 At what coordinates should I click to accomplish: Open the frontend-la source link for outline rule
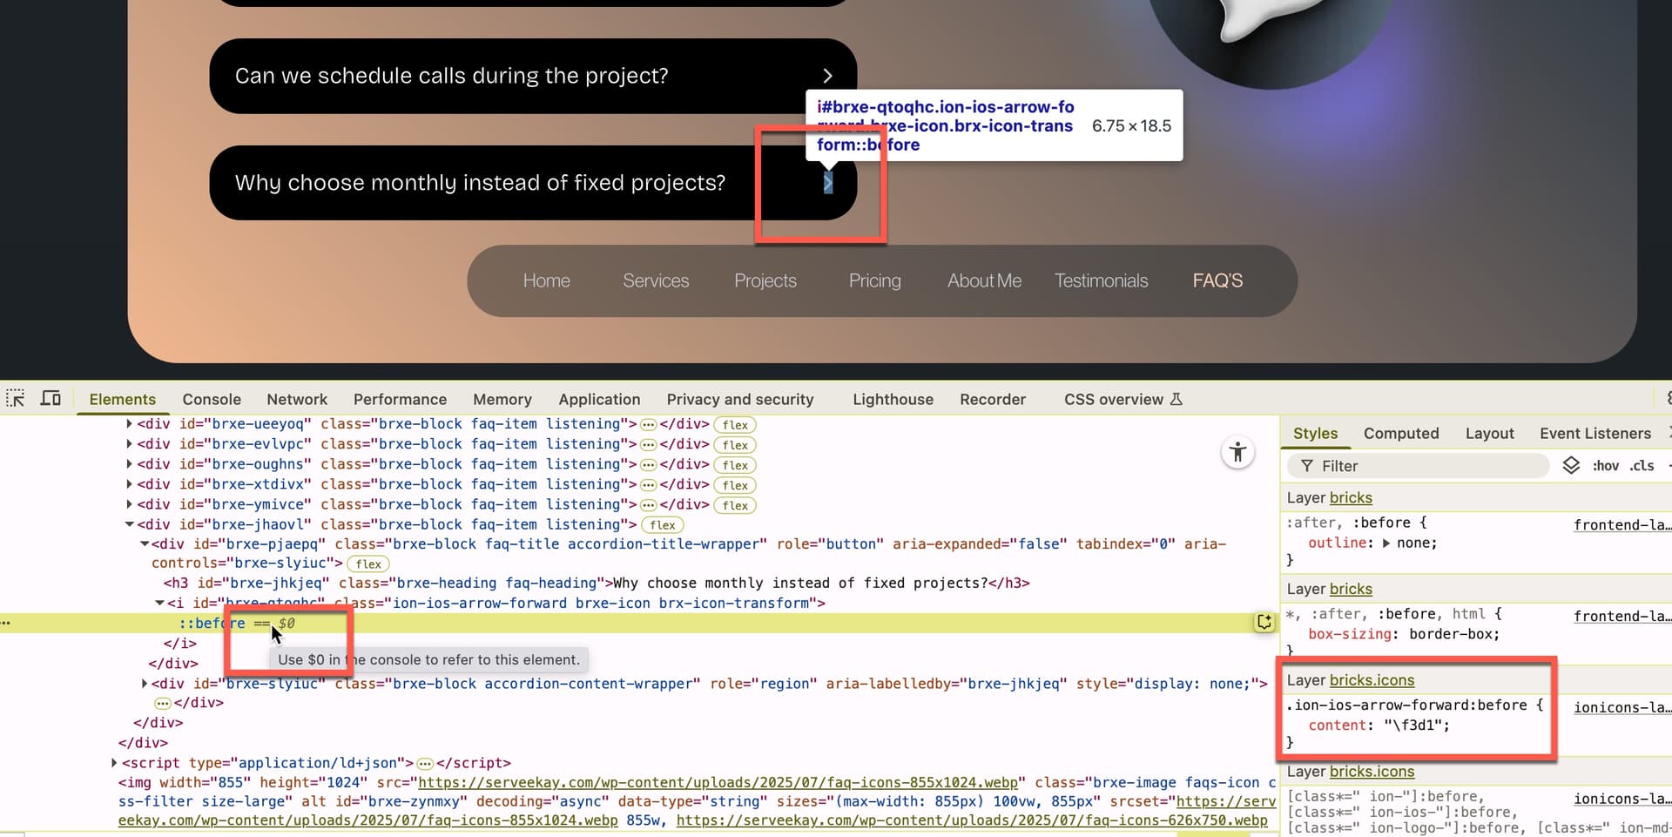coord(1621,524)
